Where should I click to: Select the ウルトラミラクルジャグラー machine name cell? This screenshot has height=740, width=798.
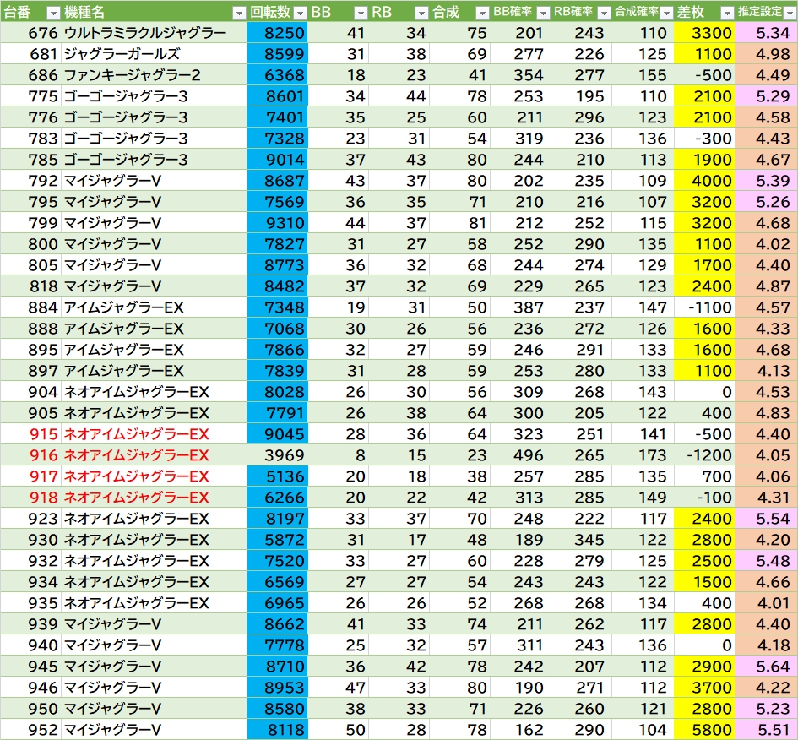(x=144, y=33)
